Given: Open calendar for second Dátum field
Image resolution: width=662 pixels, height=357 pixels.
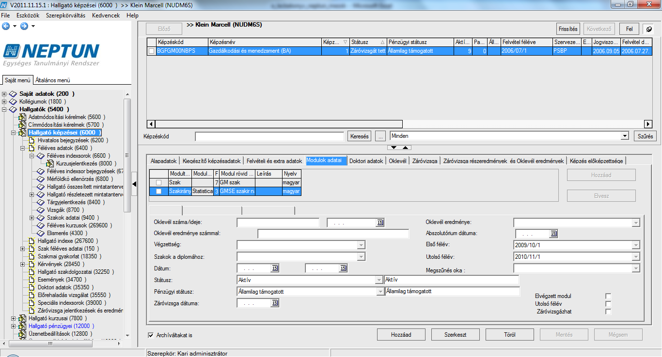Looking at the screenshot, I should (343, 268).
